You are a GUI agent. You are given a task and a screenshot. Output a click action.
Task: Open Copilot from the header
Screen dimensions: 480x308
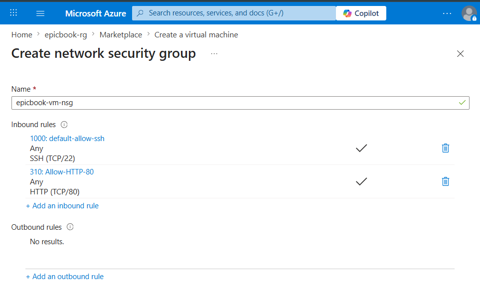tap(361, 13)
